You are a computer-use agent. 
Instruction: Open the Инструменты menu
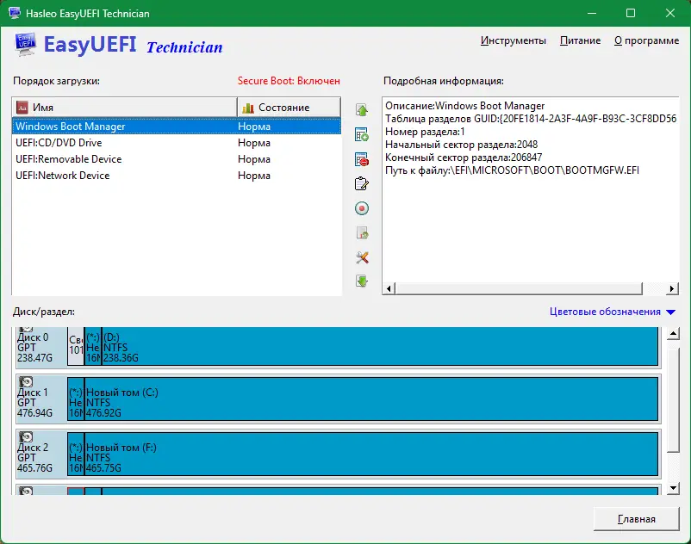click(513, 40)
